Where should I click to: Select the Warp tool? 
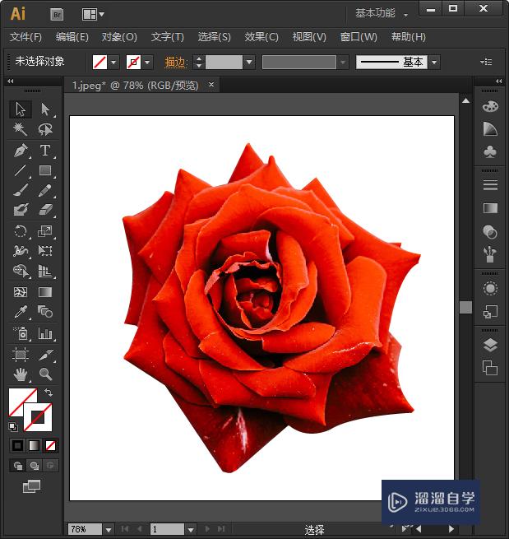[21, 251]
